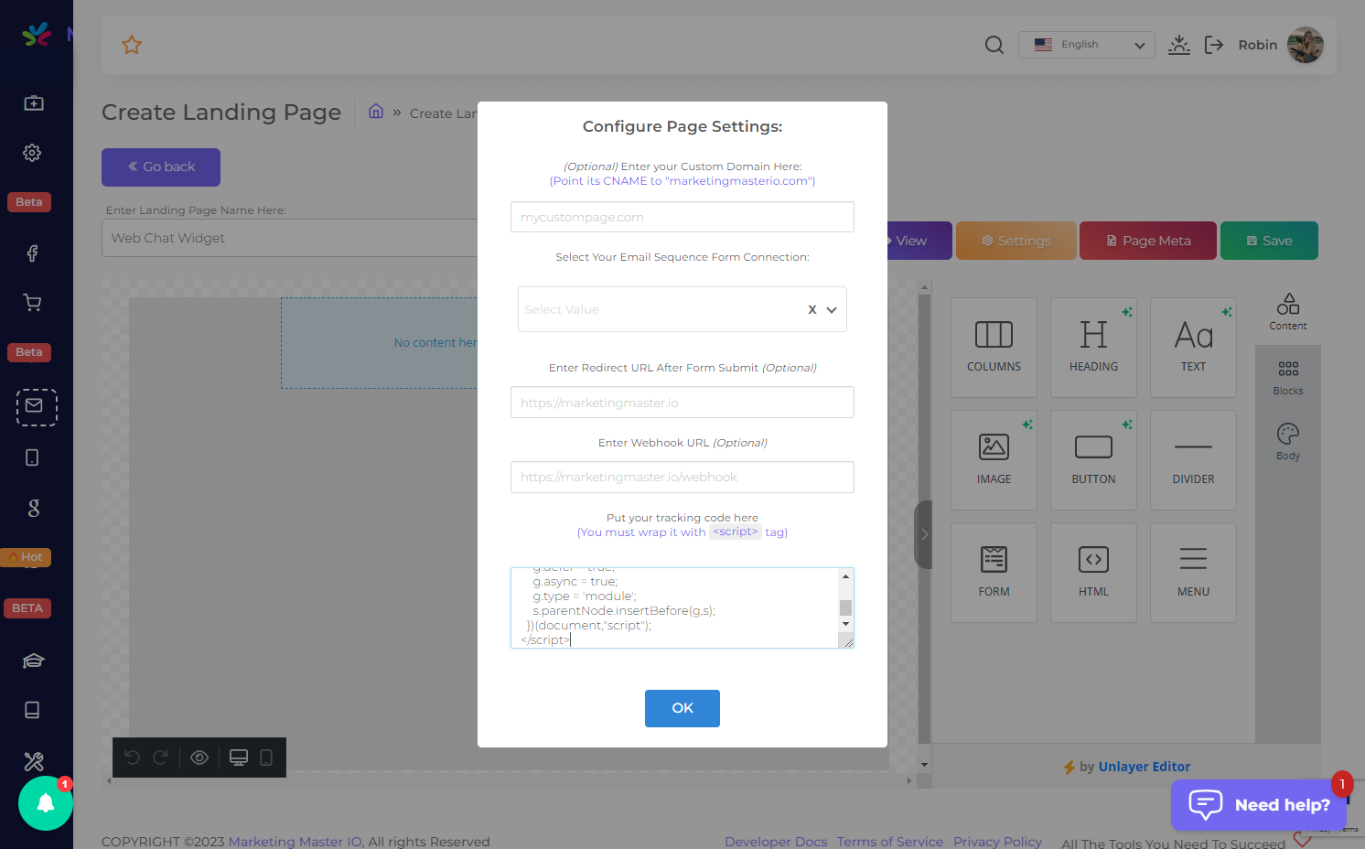This screenshot has width=1365, height=849.
Task: Open the Unlayer Editor link
Action: tap(1144, 767)
